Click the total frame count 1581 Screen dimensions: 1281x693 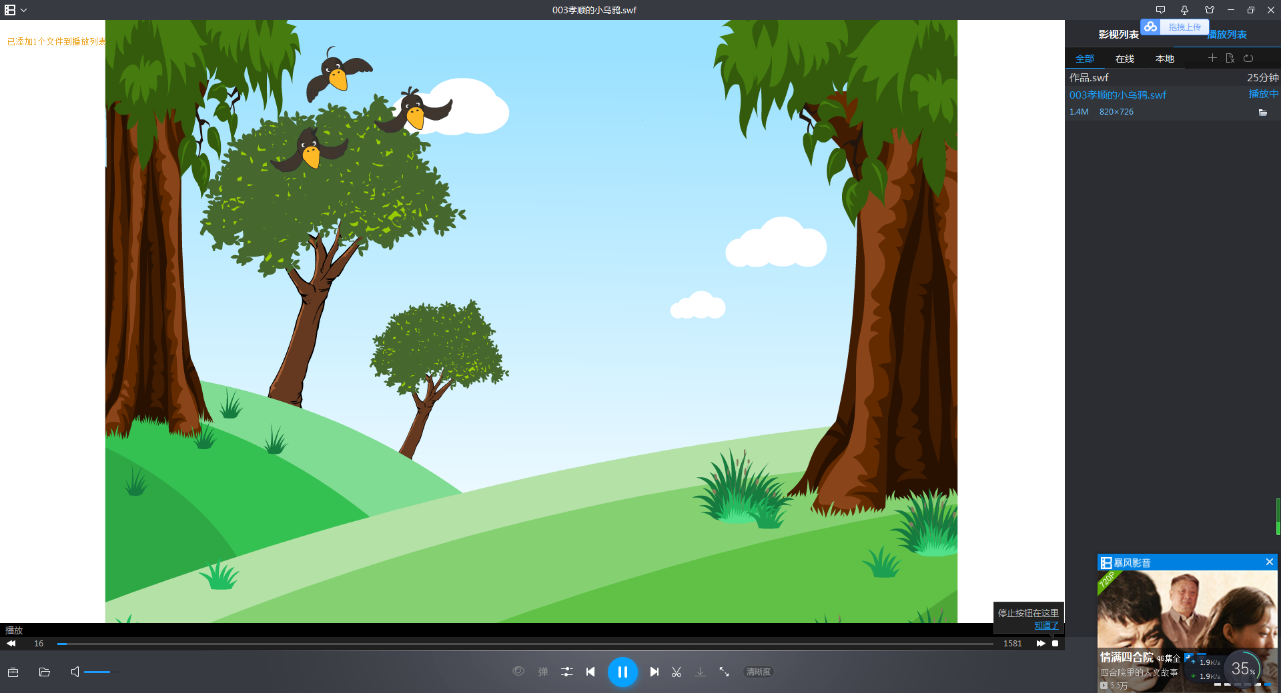tap(1013, 644)
